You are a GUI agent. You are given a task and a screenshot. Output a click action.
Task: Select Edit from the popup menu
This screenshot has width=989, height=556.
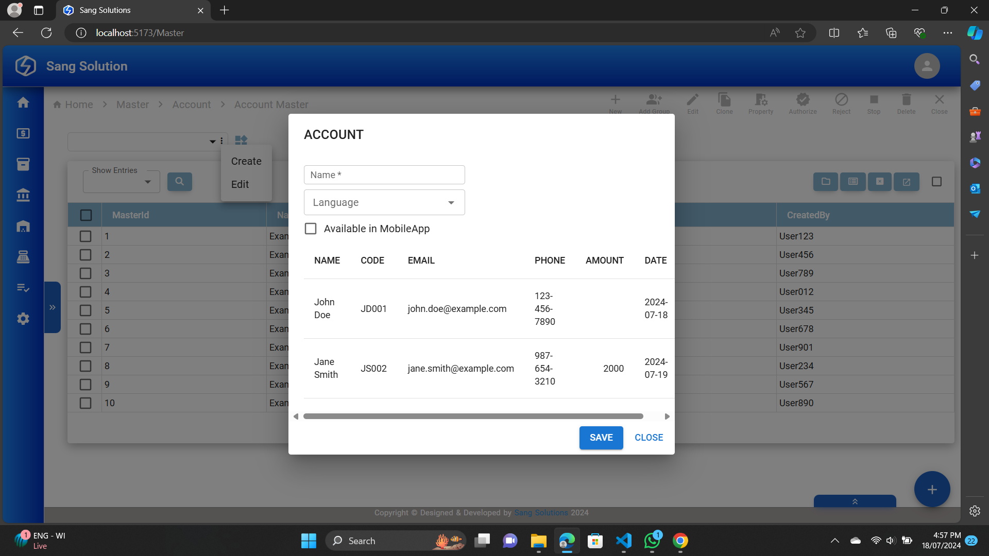(240, 184)
